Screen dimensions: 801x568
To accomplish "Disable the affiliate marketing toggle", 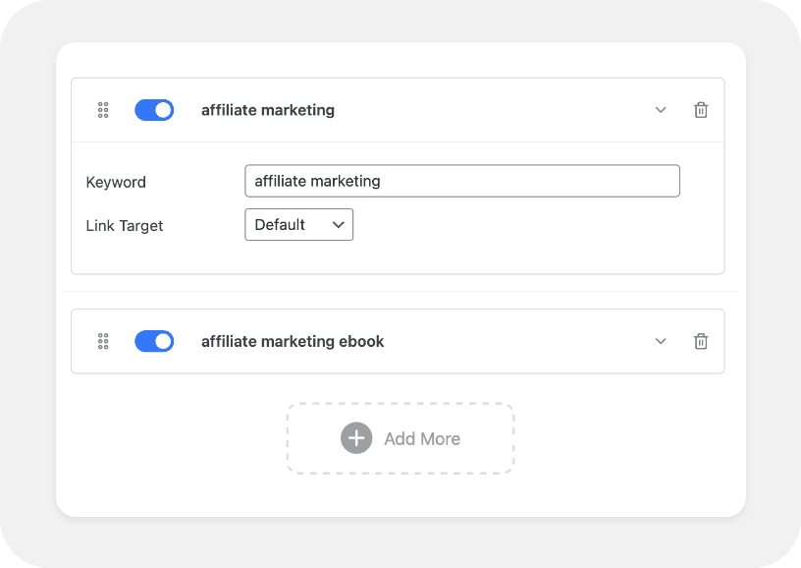I will pos(154,110).
